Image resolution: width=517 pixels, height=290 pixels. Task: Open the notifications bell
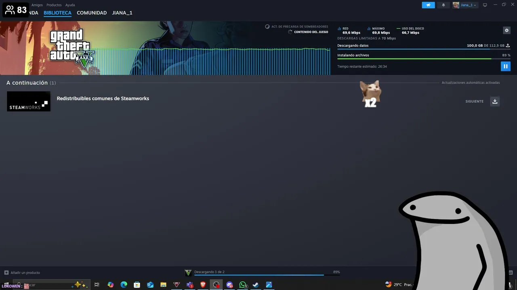[443, 5]
